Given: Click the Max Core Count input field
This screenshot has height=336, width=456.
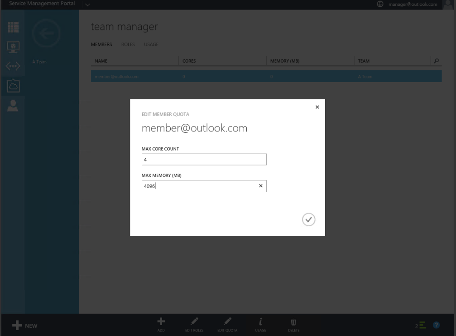Looking at the screenshot, I should 204,160.
